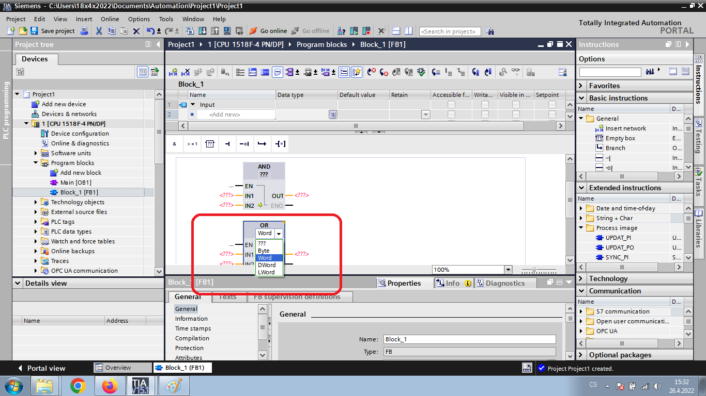Expand the PLC tags tree node
The image size is (706, 396).
tap(36, 222)
